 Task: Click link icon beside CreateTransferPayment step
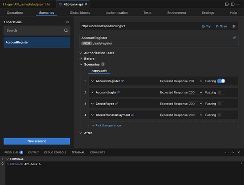pyautogui.click(x=133, y=115)
